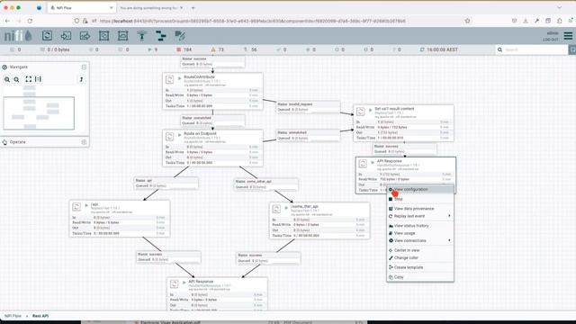The image size is (576, 324).
Task: Select Create template menu entry
Action: [420, 267]
